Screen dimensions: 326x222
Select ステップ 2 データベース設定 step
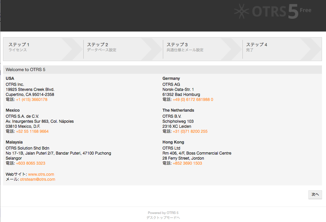point(123,49)
